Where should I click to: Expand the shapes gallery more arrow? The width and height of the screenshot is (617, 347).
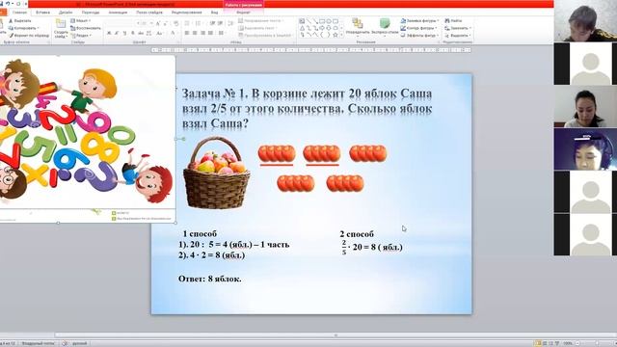coord(341,35)
